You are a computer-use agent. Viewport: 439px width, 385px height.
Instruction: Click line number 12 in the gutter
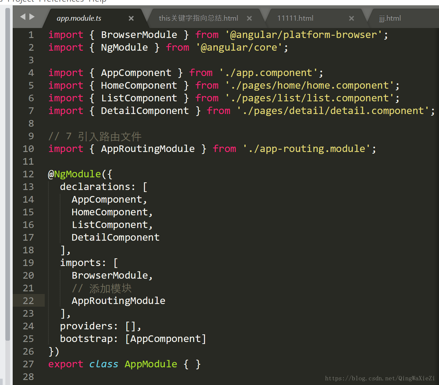(28, 174)
